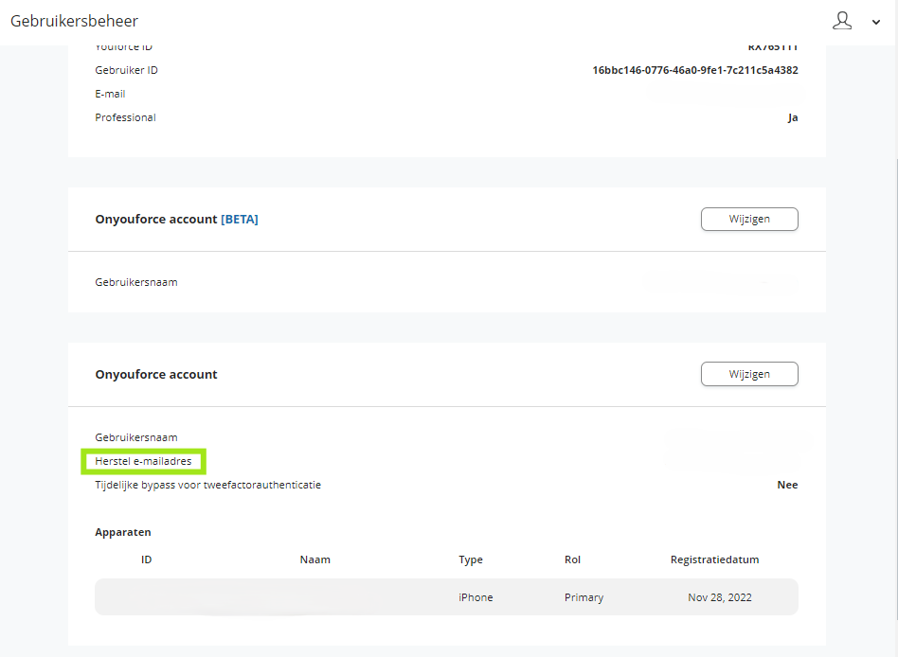Select the Primary role cell
Image resolution: width=898 pixels, height=657 pixels.
tap(584, 597)
